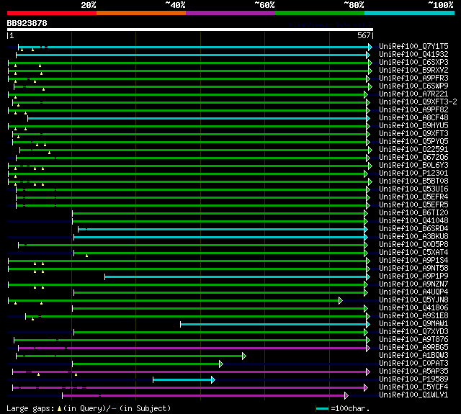Select the green alignment bar for C0PAT3

[x=146, y=364]
